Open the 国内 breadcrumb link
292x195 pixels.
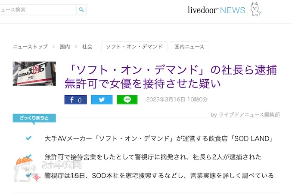pos(65,47)
